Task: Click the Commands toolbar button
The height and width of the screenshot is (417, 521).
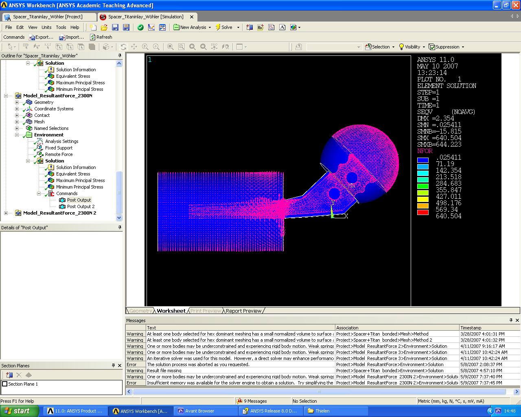Action: coord(14,37)
